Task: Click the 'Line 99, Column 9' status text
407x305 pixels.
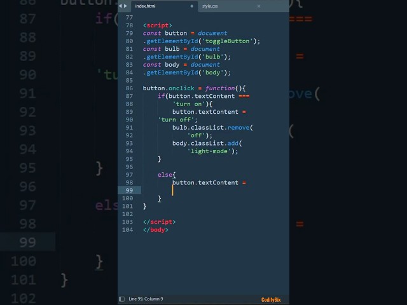Action: [146, 299]
